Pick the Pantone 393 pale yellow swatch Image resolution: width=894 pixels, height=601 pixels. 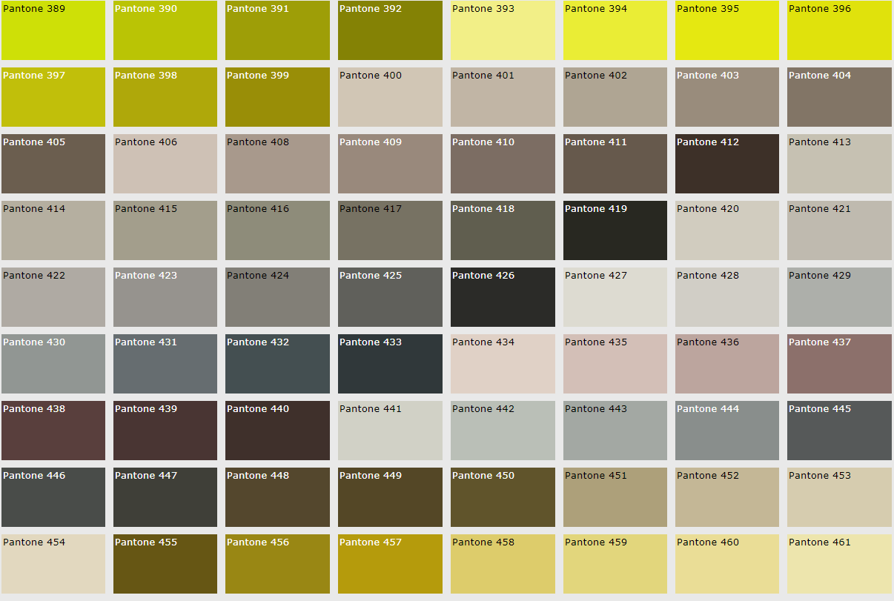pyautogui.click(x=503, y=30)
